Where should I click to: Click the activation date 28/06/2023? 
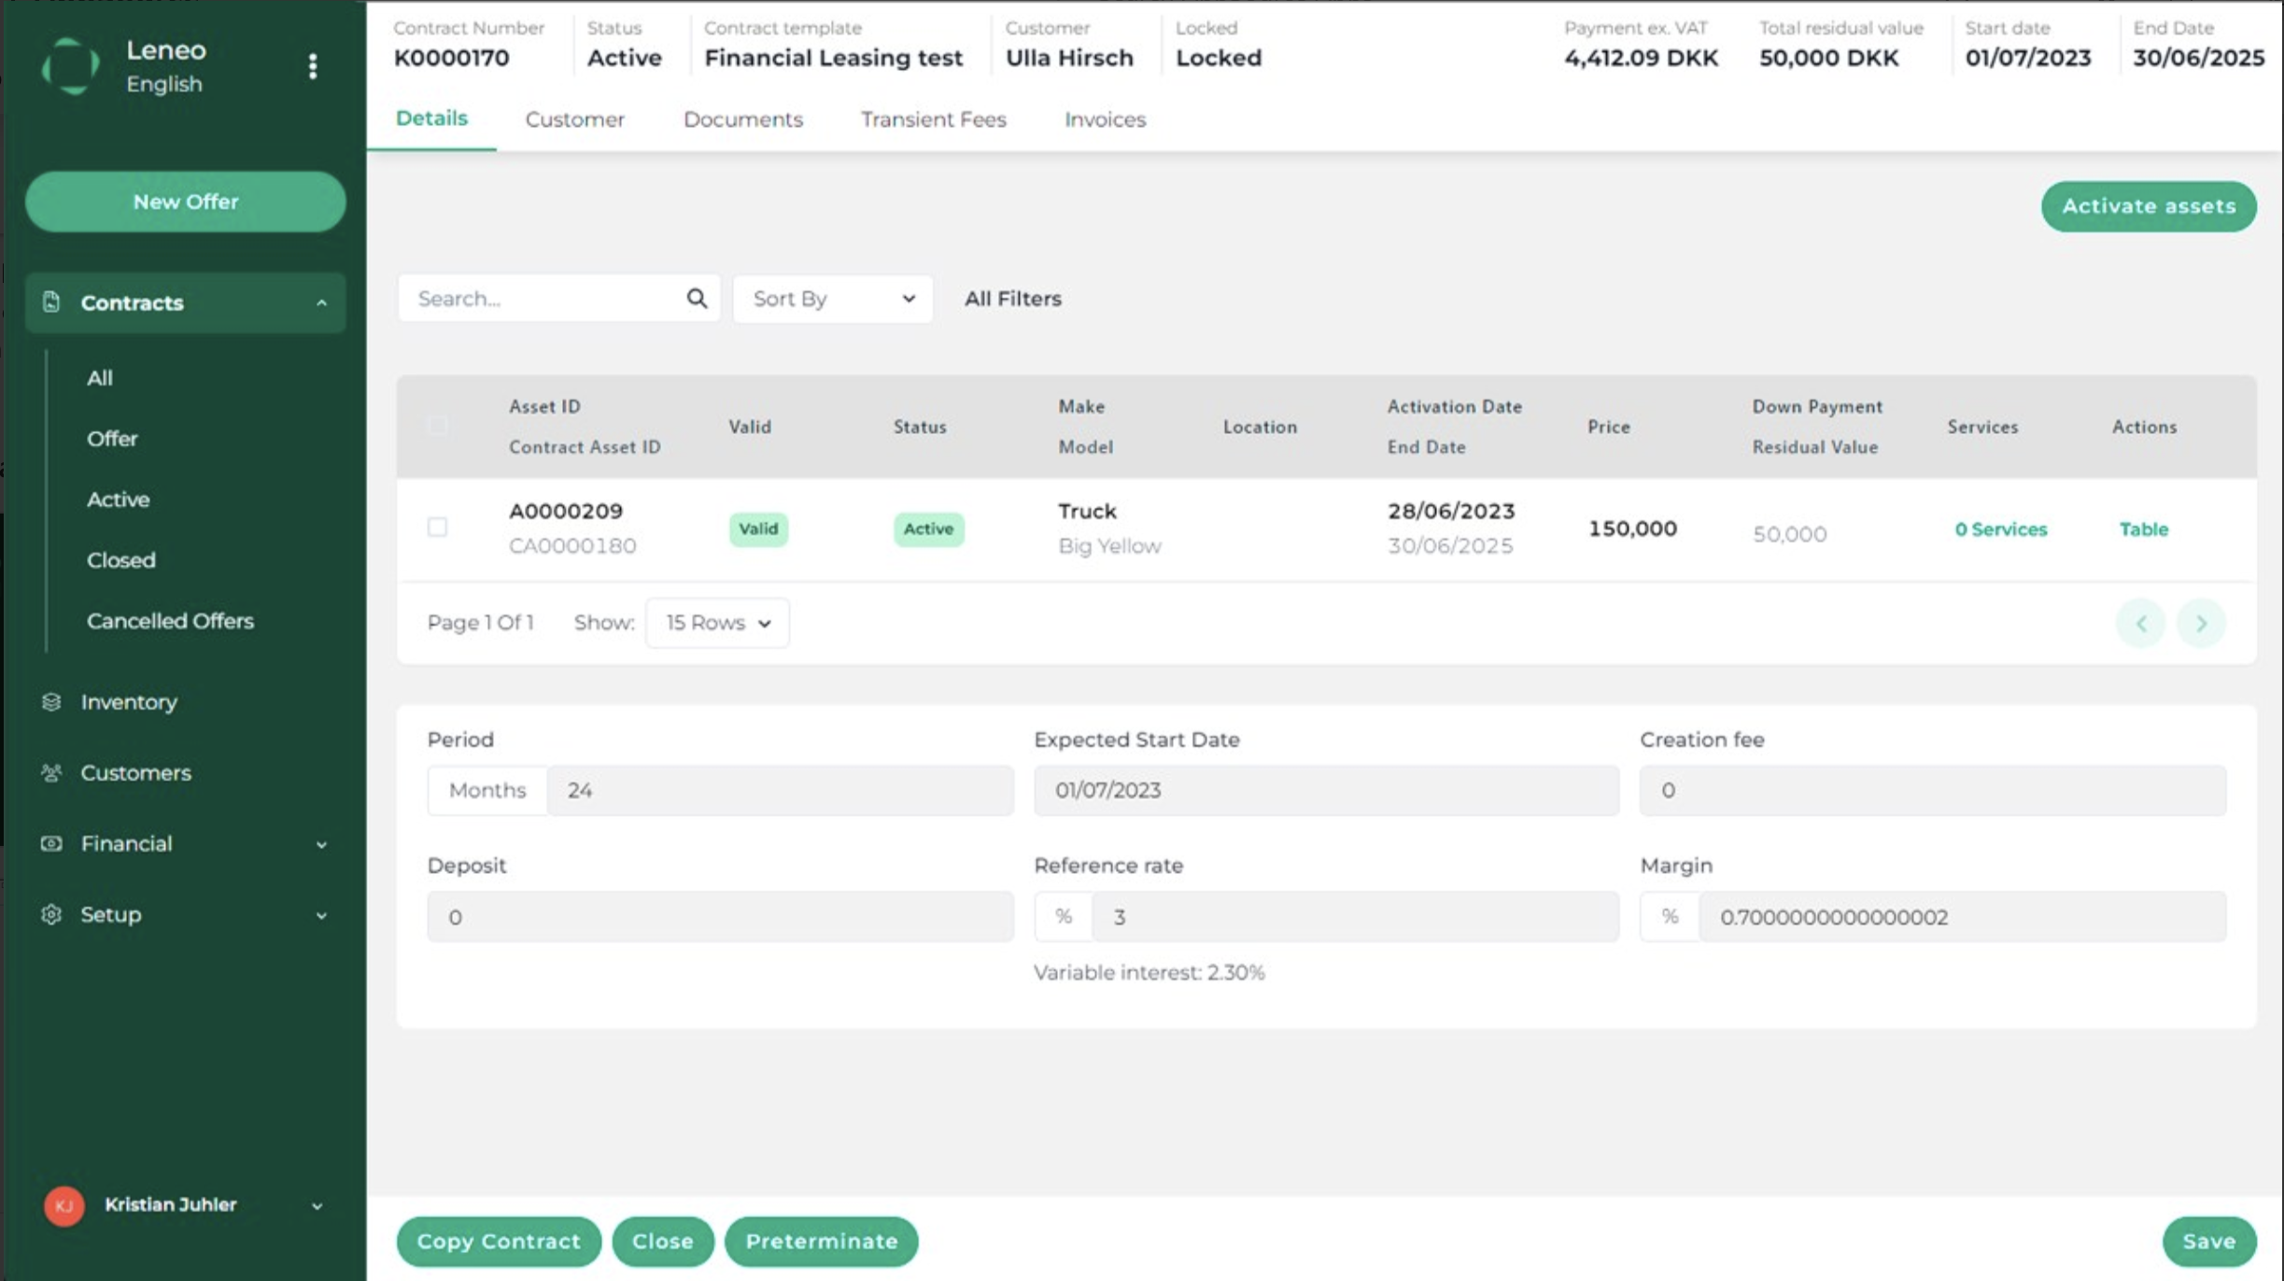click(1451, 512)
